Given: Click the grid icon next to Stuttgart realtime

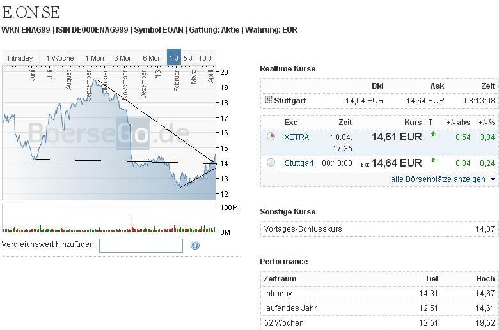Looking at the screenshot, I should coord(267,100).
